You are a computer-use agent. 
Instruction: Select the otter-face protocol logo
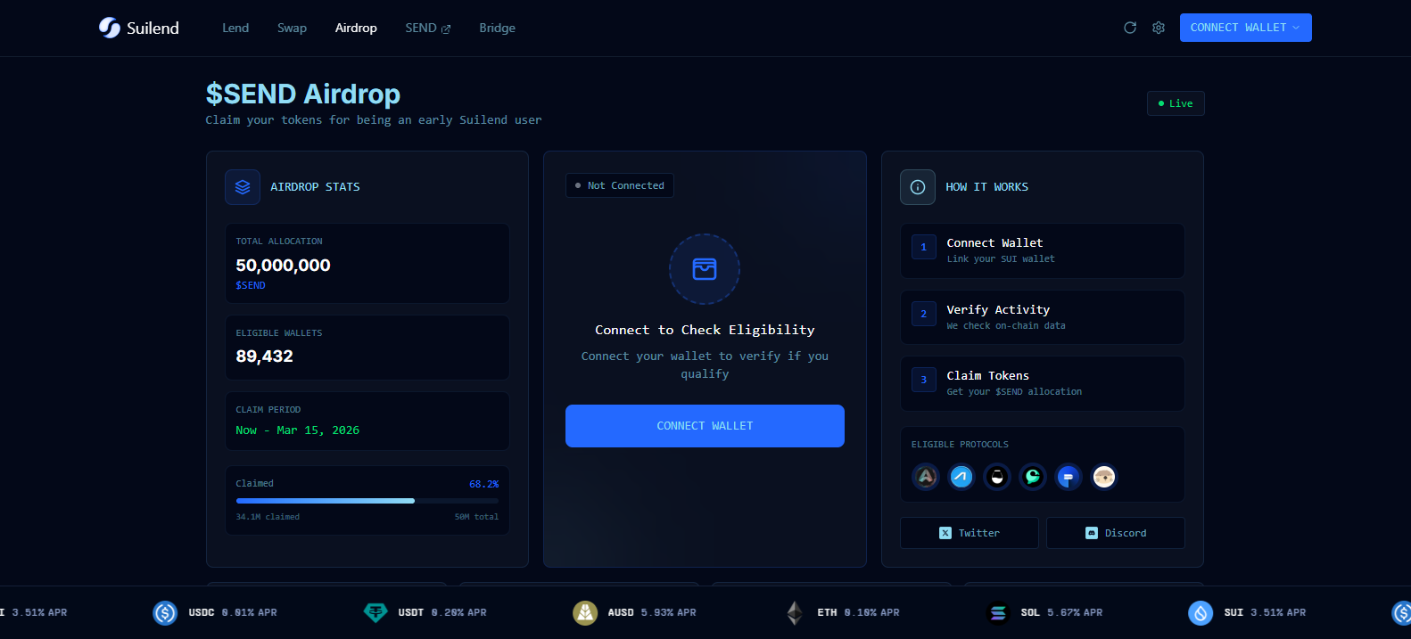[x=1104, y=477]
